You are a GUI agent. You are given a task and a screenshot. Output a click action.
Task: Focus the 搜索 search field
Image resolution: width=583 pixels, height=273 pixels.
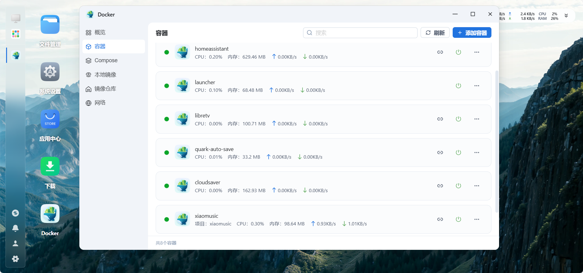click(360, 33)
